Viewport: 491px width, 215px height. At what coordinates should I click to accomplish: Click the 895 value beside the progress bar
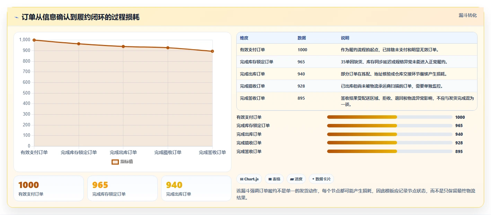click(459, 152)
